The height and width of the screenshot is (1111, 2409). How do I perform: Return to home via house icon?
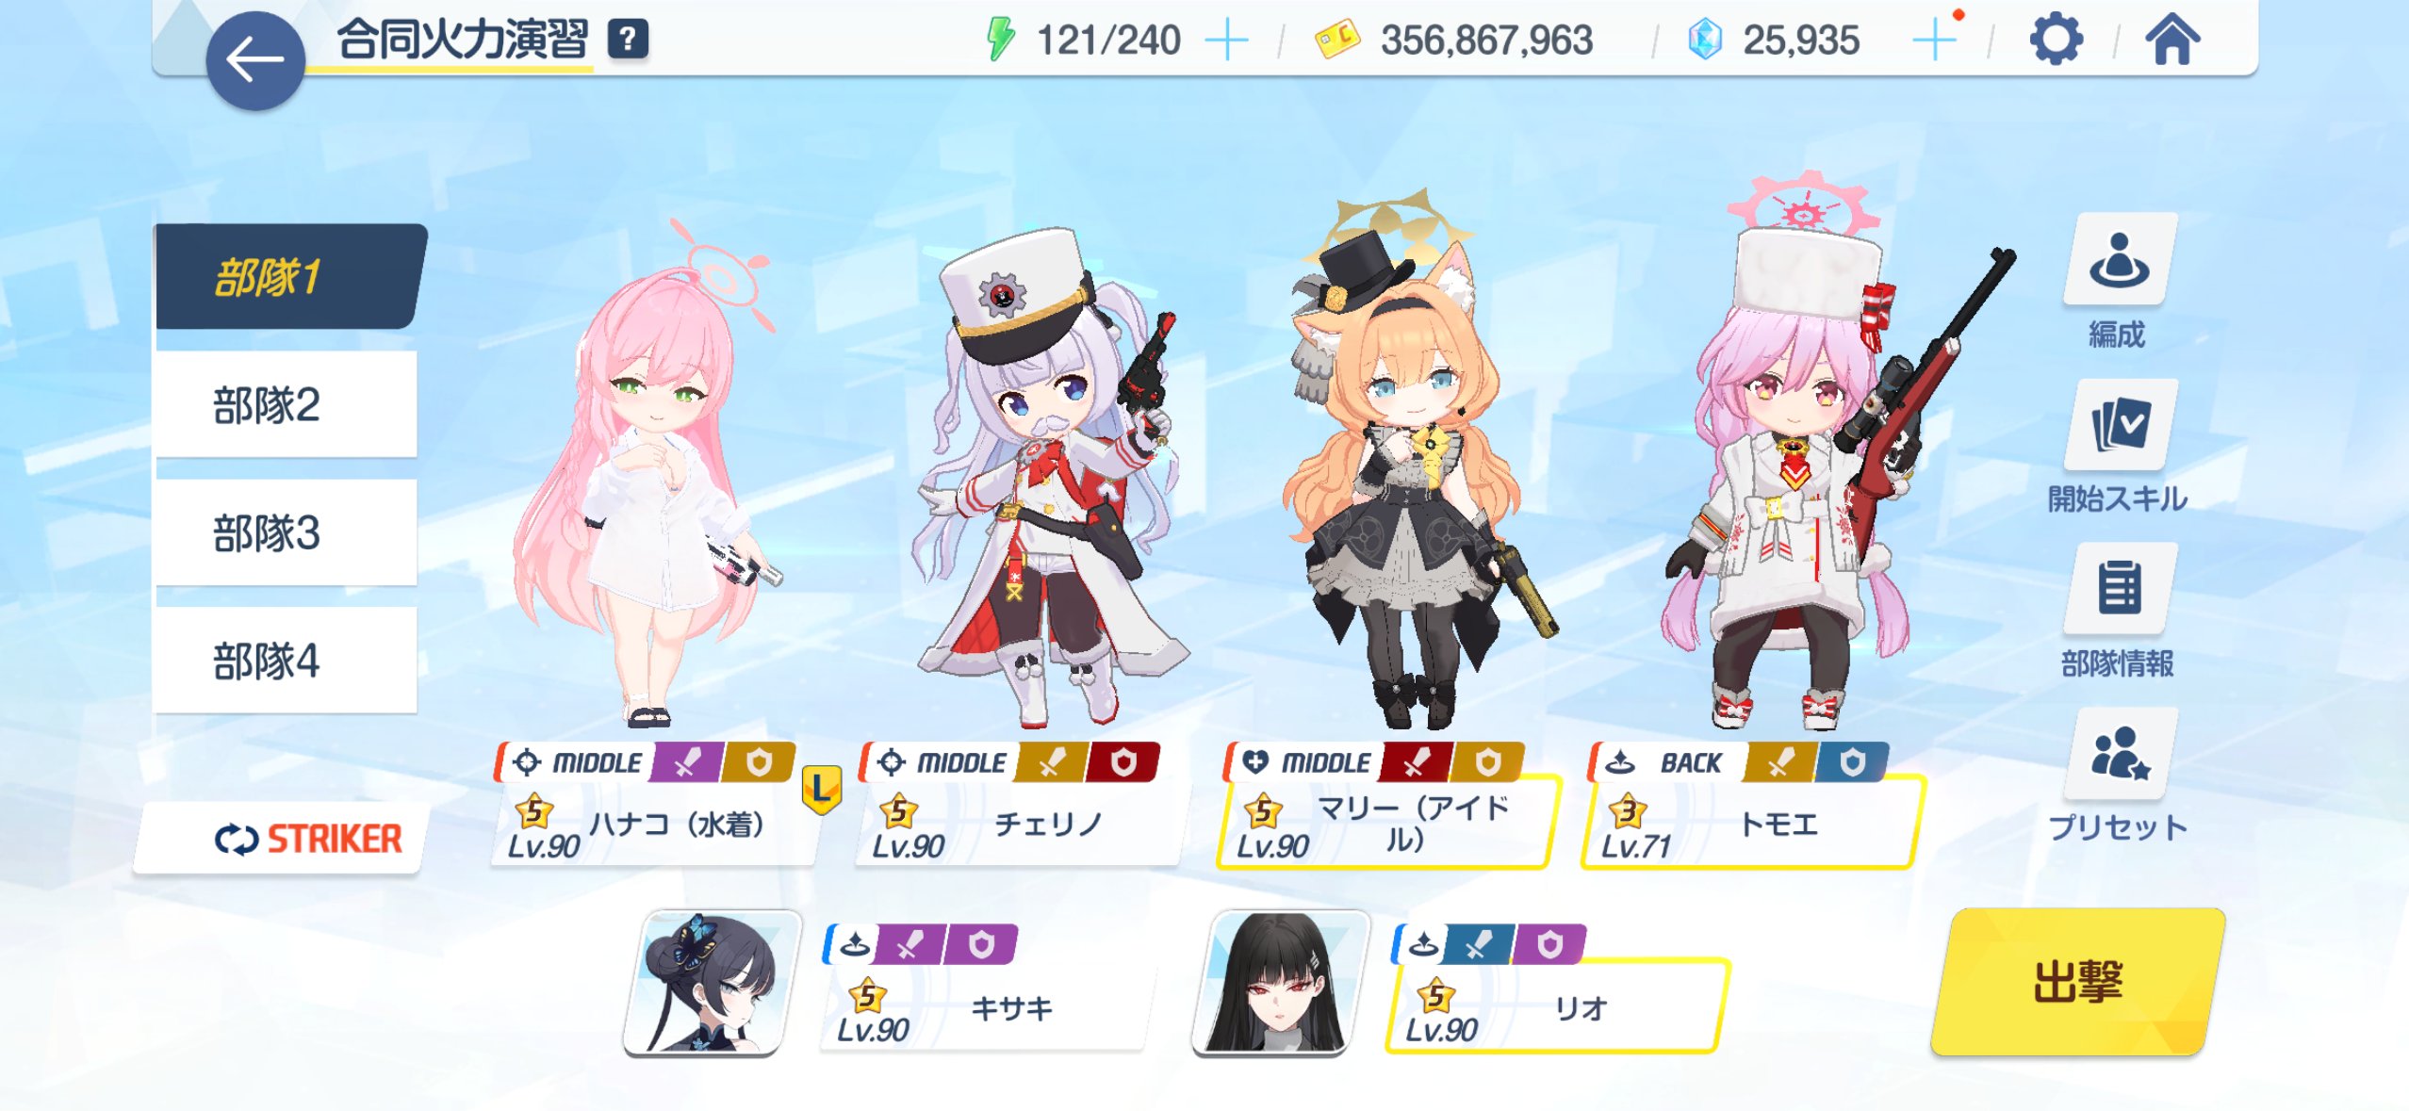(x=2172, y=40)
